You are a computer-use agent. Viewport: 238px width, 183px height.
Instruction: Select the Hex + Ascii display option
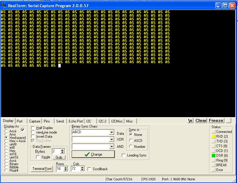point(6,141)
